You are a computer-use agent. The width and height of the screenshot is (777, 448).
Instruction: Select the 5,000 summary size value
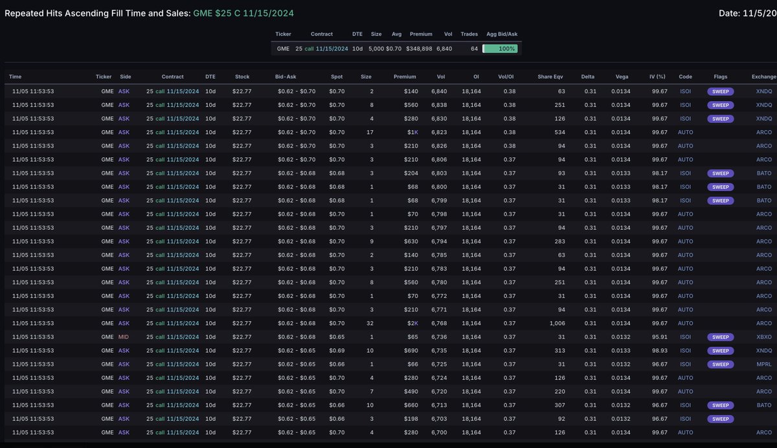pos(376,49)
